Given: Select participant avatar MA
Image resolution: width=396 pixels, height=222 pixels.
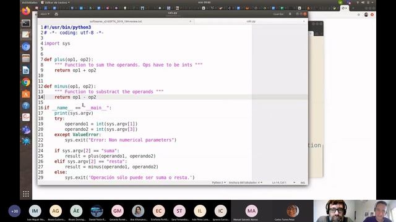Looking at the screenshot, I should (x=251, y=211).
